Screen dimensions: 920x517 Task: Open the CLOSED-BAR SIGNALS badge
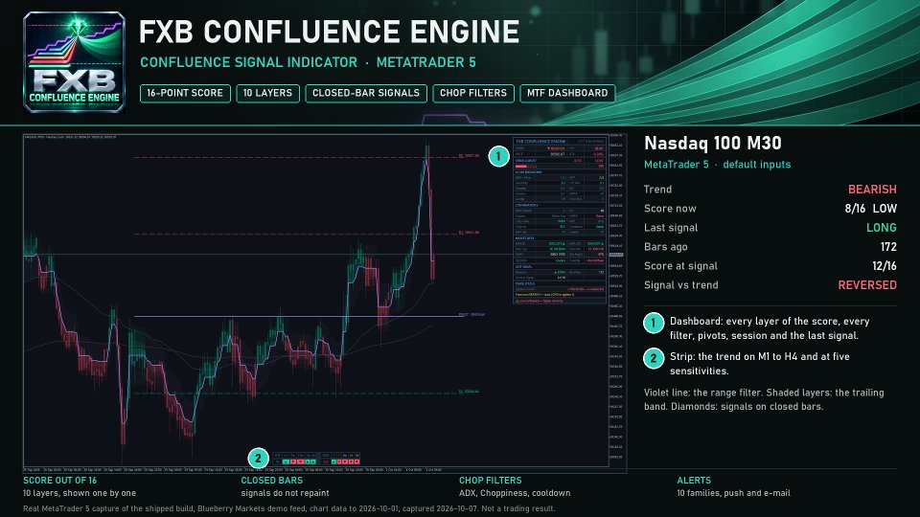pos(365,93)
